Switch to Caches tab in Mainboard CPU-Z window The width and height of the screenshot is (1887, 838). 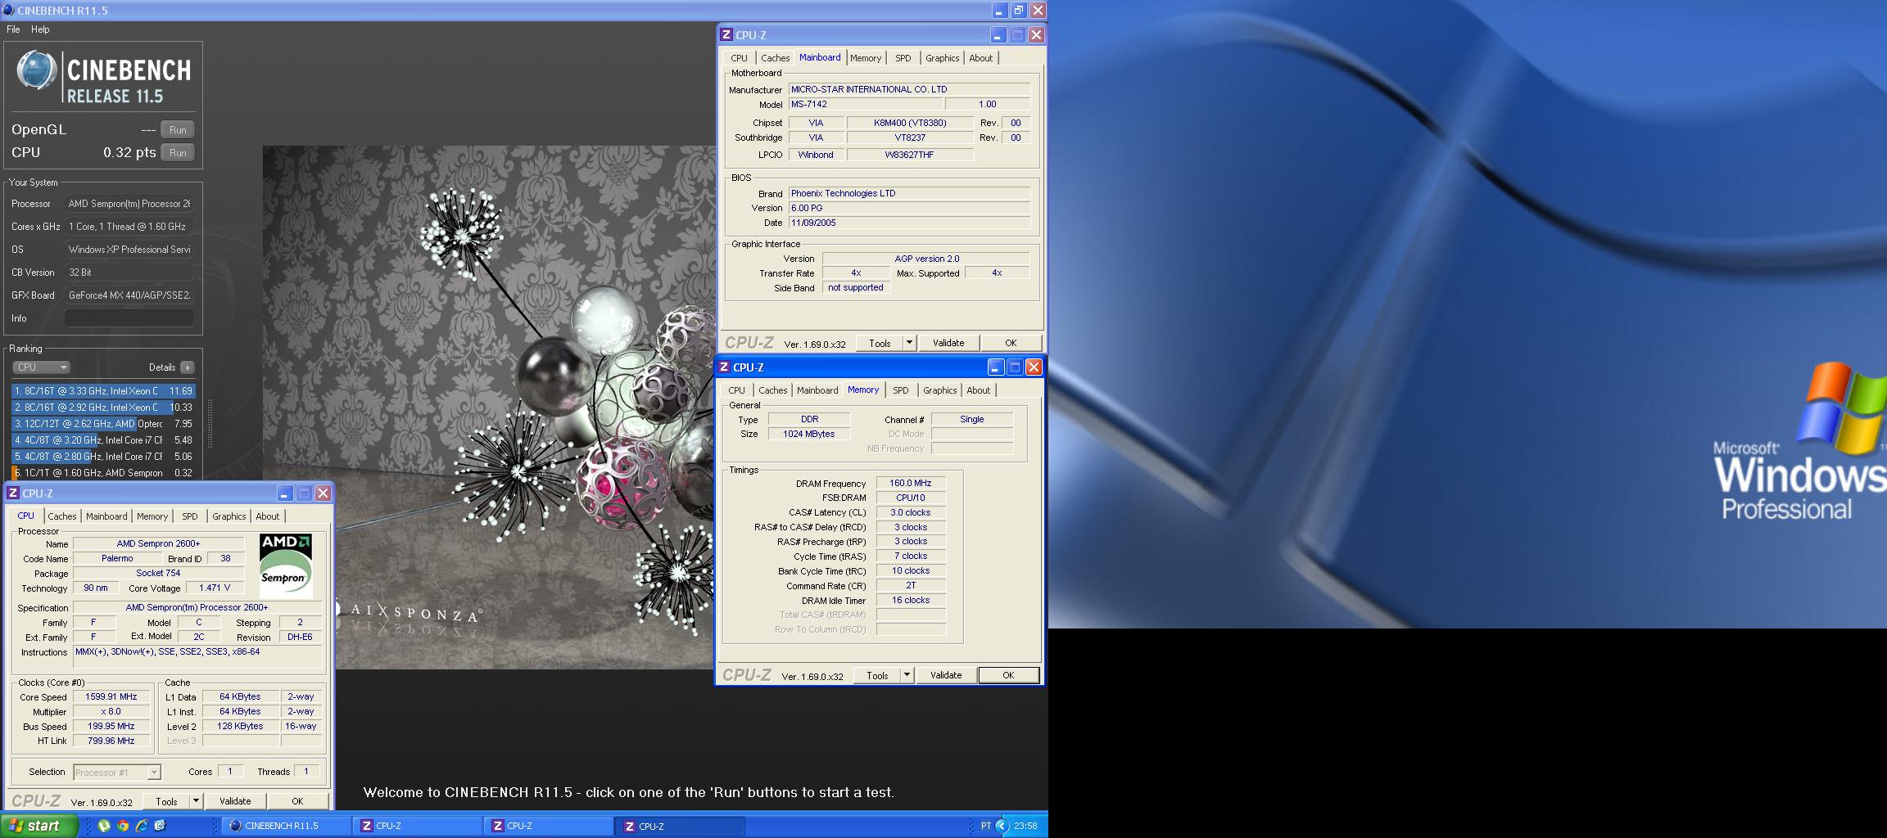tap(775, 58)
